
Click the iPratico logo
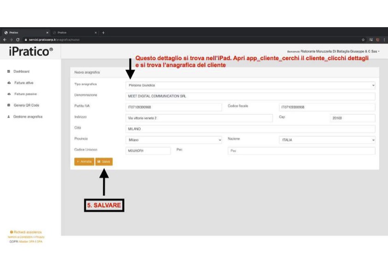[30, 52]
